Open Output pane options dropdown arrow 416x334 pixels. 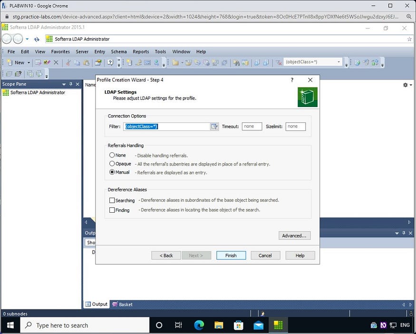pos(397,233)
